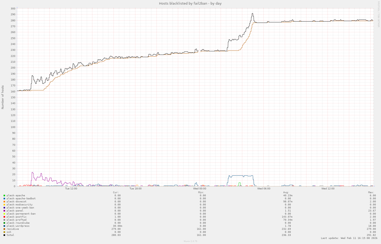
Task: Click the purple plesk-panel legend swatch
Action: click(x=4, y=211)
